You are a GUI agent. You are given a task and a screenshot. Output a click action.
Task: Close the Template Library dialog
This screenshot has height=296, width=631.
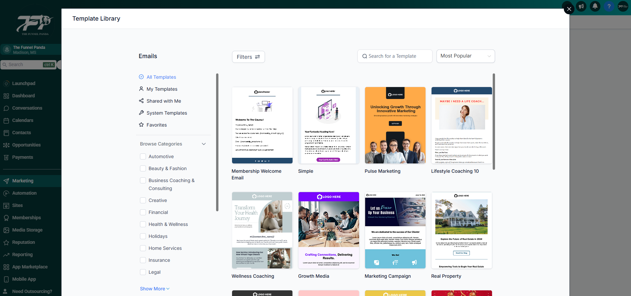(x=569, y=9)
